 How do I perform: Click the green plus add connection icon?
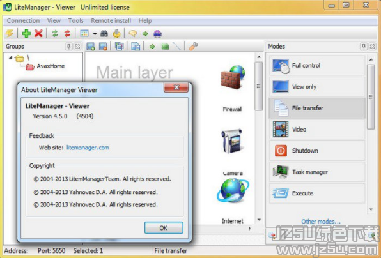[26, 33]
